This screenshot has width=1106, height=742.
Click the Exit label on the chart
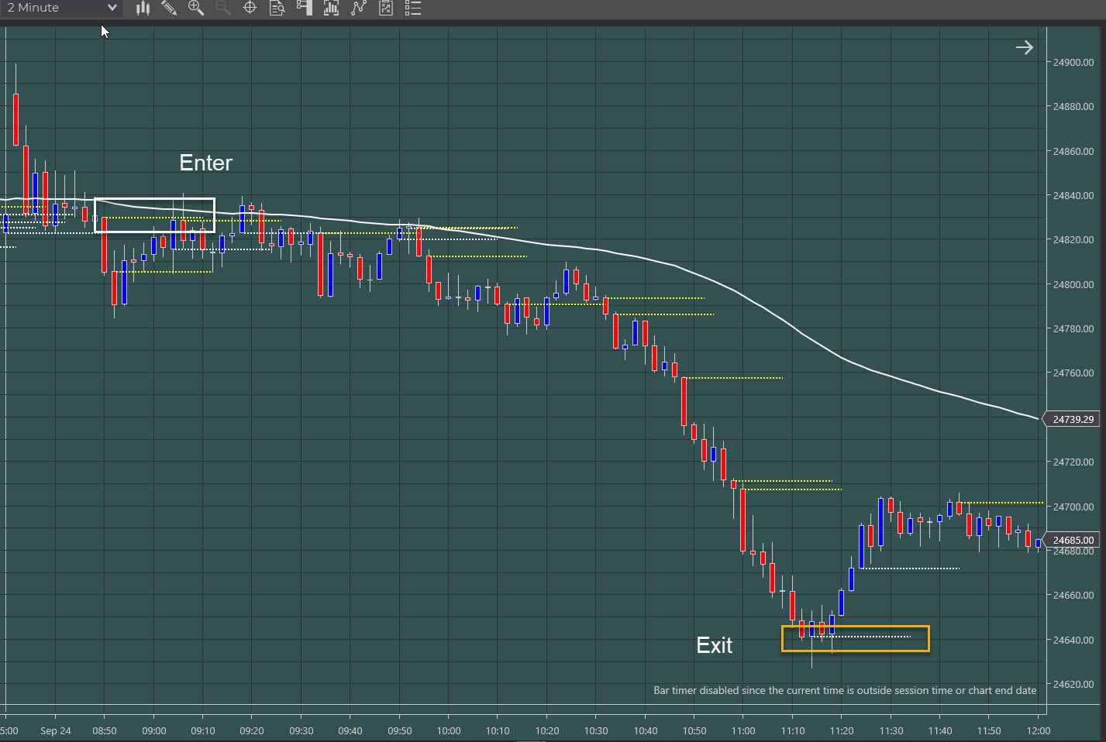point(714,644)
